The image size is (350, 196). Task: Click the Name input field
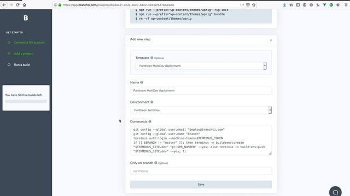(201, 90)
